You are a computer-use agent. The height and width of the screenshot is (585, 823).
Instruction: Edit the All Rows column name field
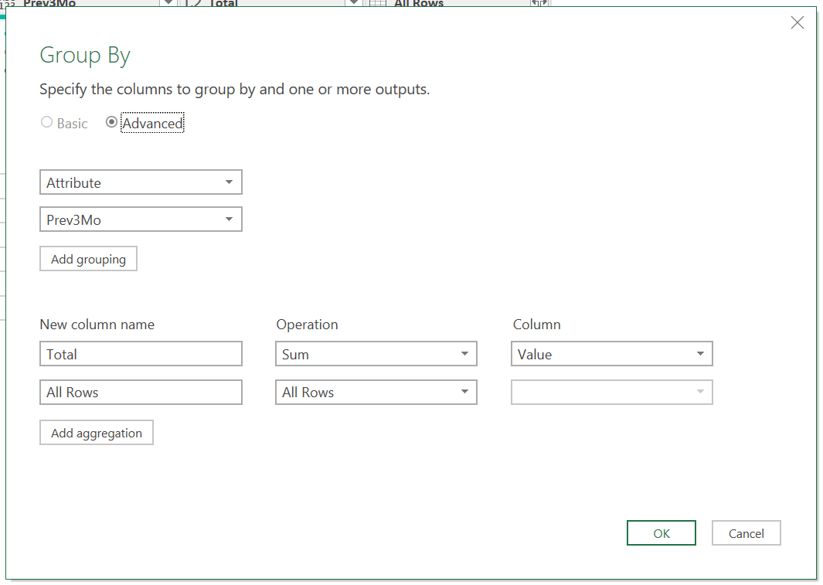click(x=141, y=392)
